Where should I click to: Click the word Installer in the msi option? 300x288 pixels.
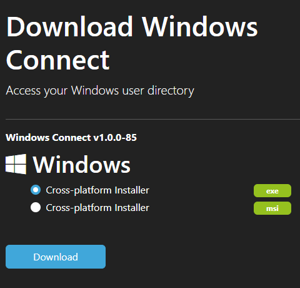[x=132, y=208]
